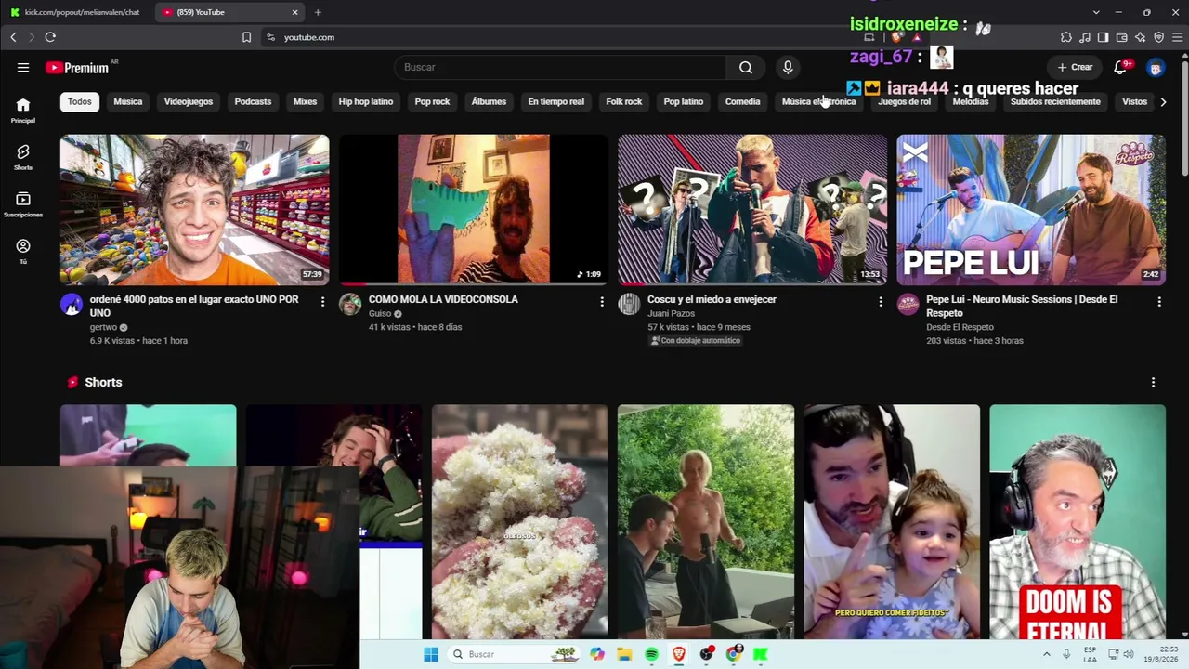Click the Windows taskbar search box
This screenshot has height=669, width=1189.
[516, 654]
